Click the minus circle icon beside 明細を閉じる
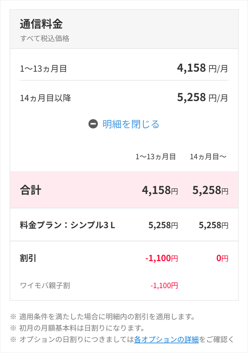The height and width of the screenshot is (353, 248). pyautogui.click(x=93, y=124)
